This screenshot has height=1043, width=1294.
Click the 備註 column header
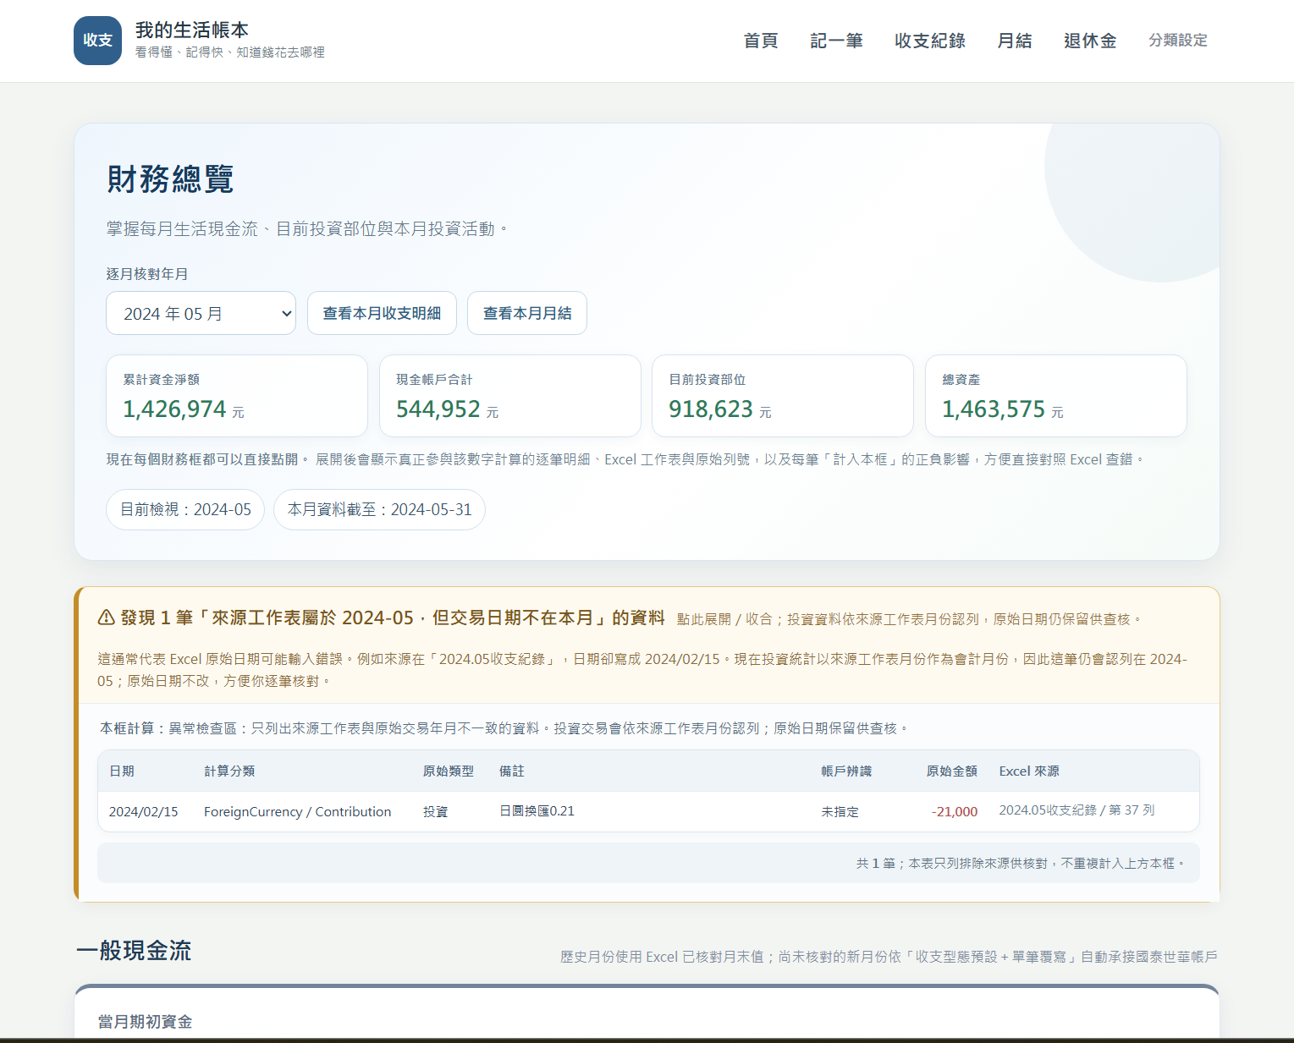point(512,771)
